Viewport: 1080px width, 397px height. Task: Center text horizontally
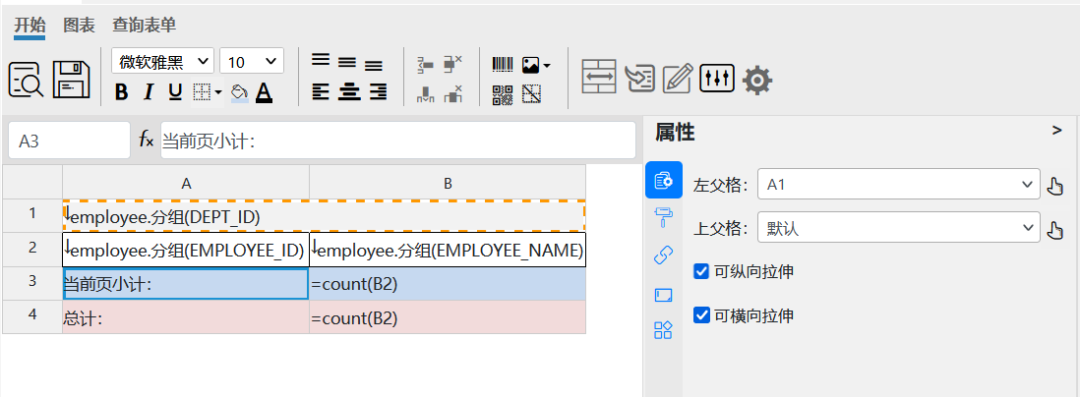[349, 90]
